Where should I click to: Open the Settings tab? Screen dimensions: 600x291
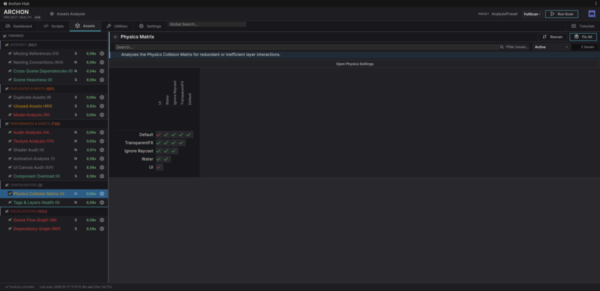tap(150, 26)
